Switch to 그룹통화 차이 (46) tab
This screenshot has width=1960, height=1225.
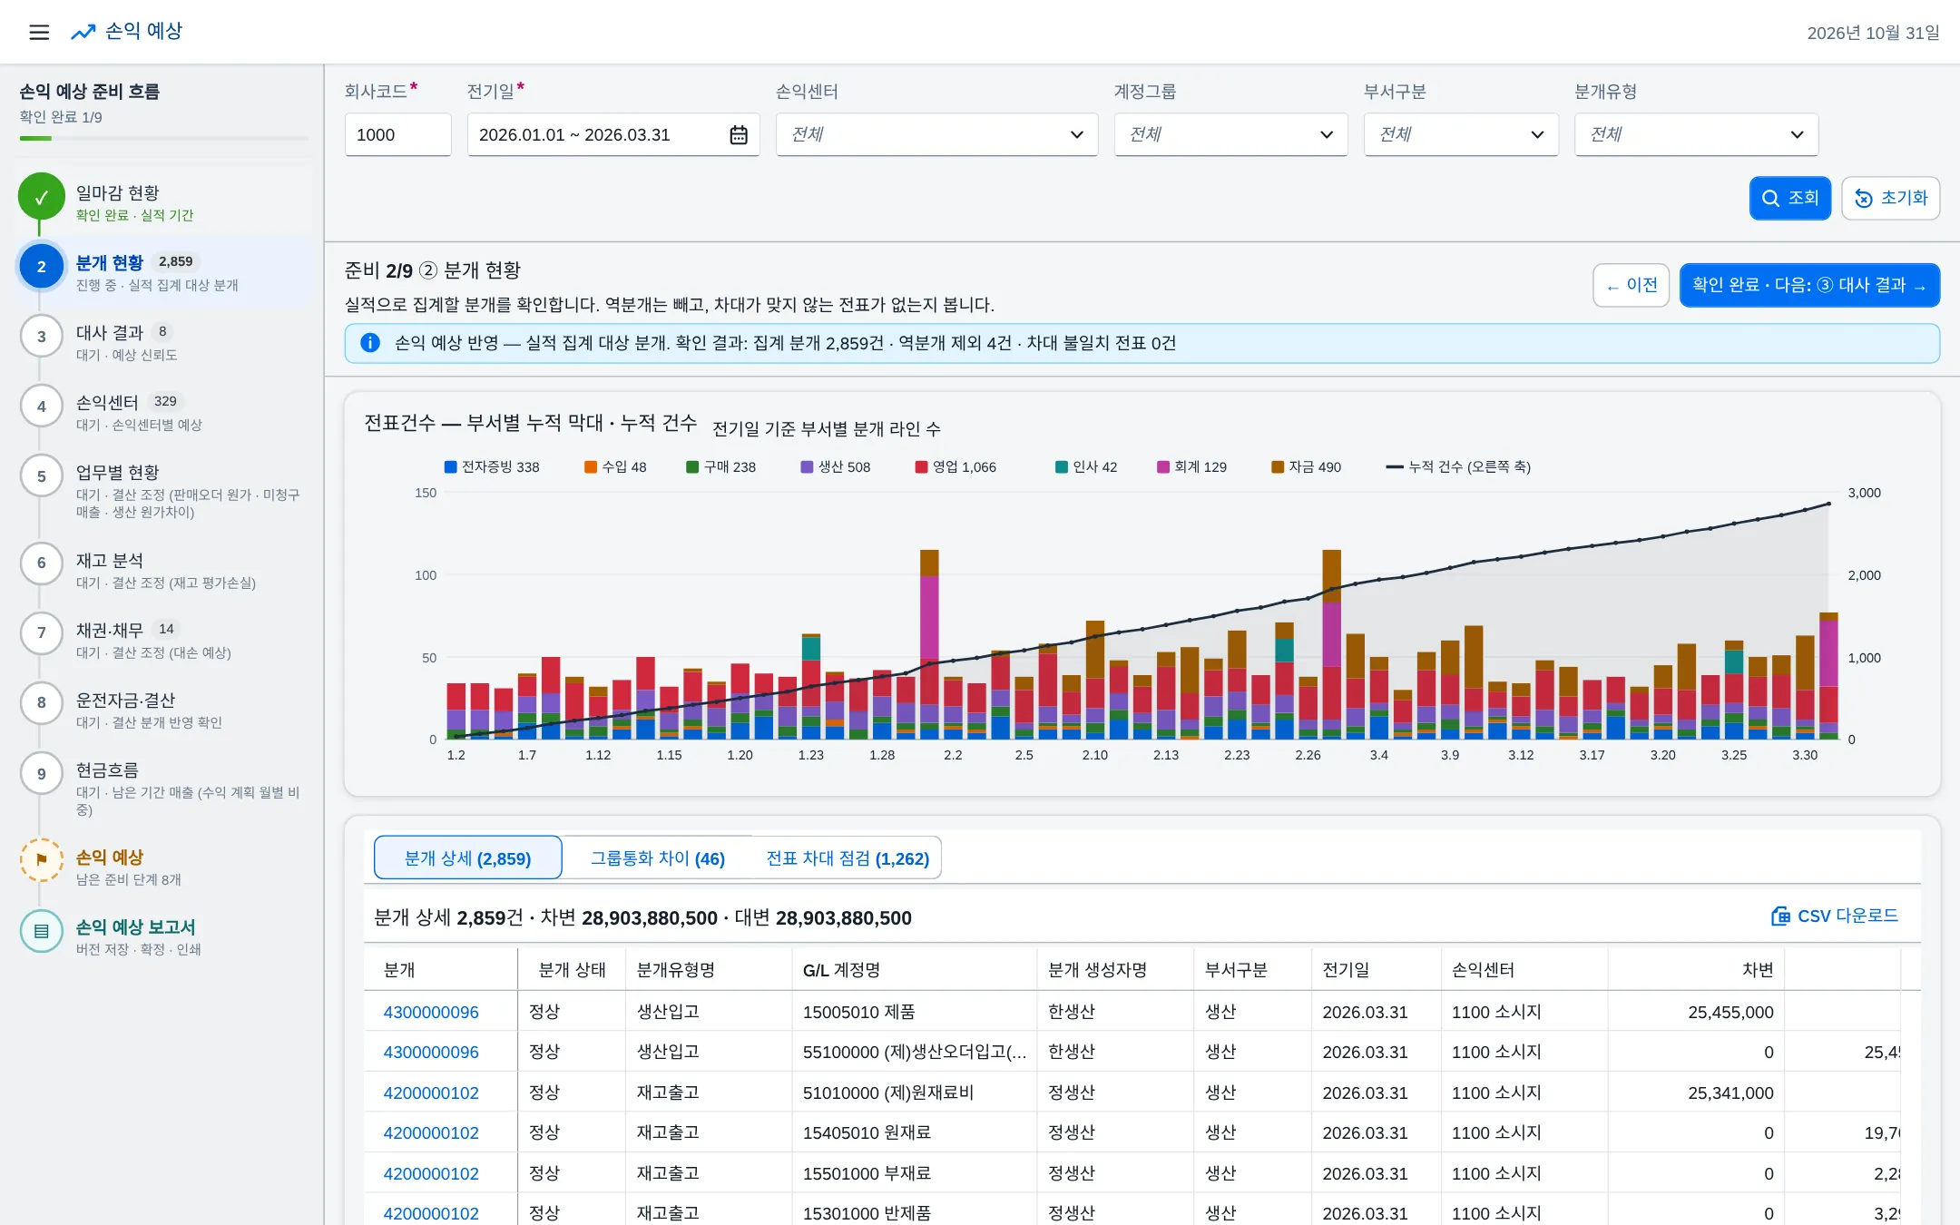(658, 858)
